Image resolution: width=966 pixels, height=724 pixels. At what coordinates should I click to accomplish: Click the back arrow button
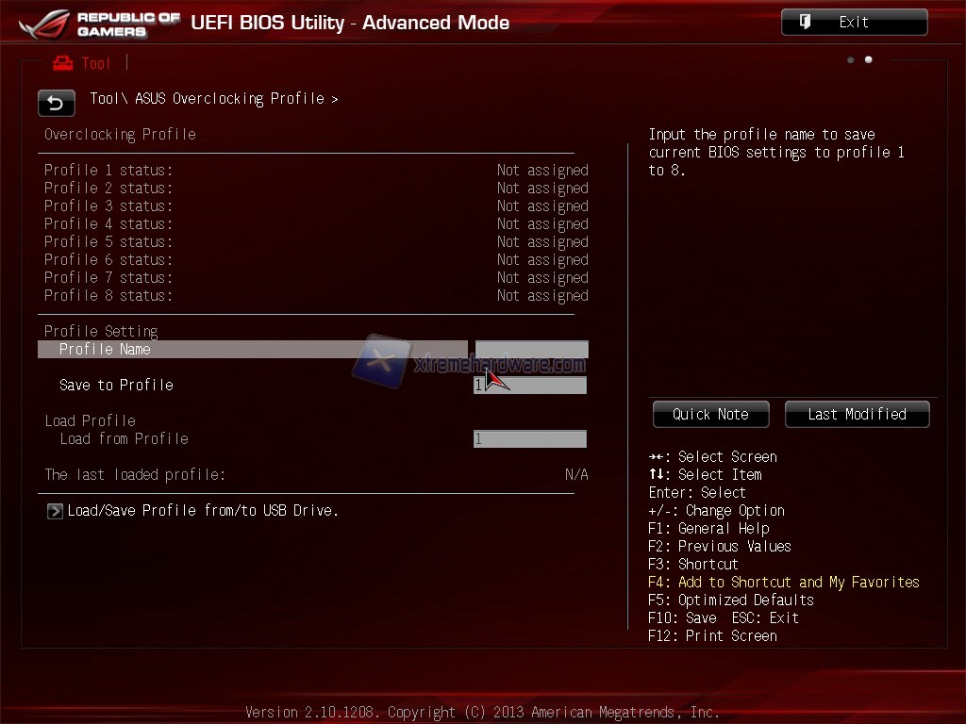56,103
